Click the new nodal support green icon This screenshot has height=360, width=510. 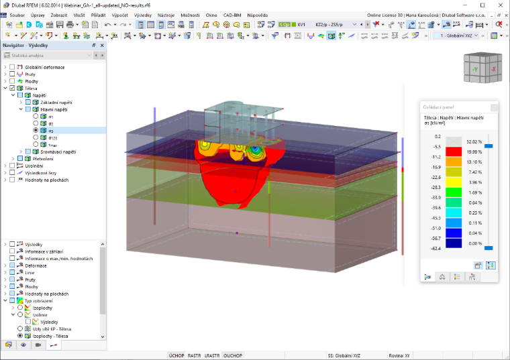click(x=66, y=36)
